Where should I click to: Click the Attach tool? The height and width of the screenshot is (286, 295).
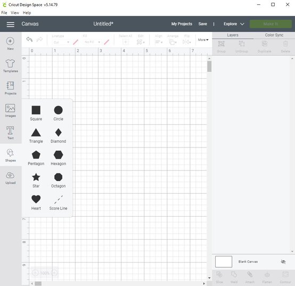(250, 277)
